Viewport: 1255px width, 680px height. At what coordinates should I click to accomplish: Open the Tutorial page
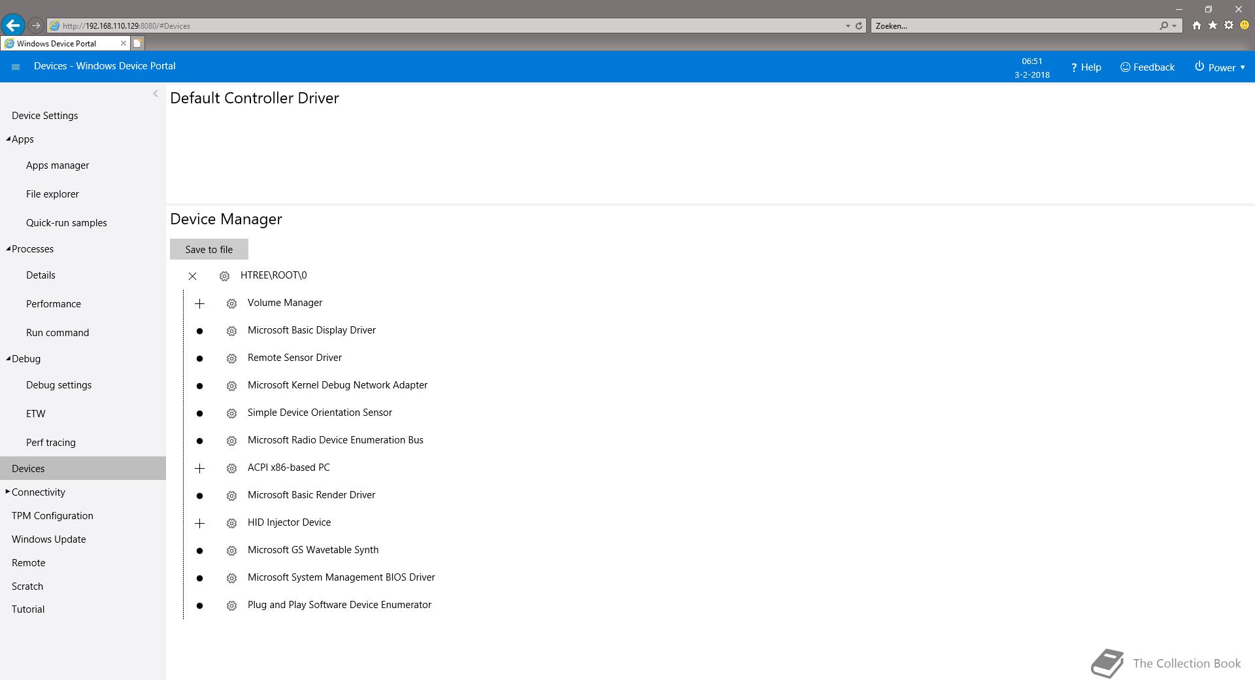[28, 609]
